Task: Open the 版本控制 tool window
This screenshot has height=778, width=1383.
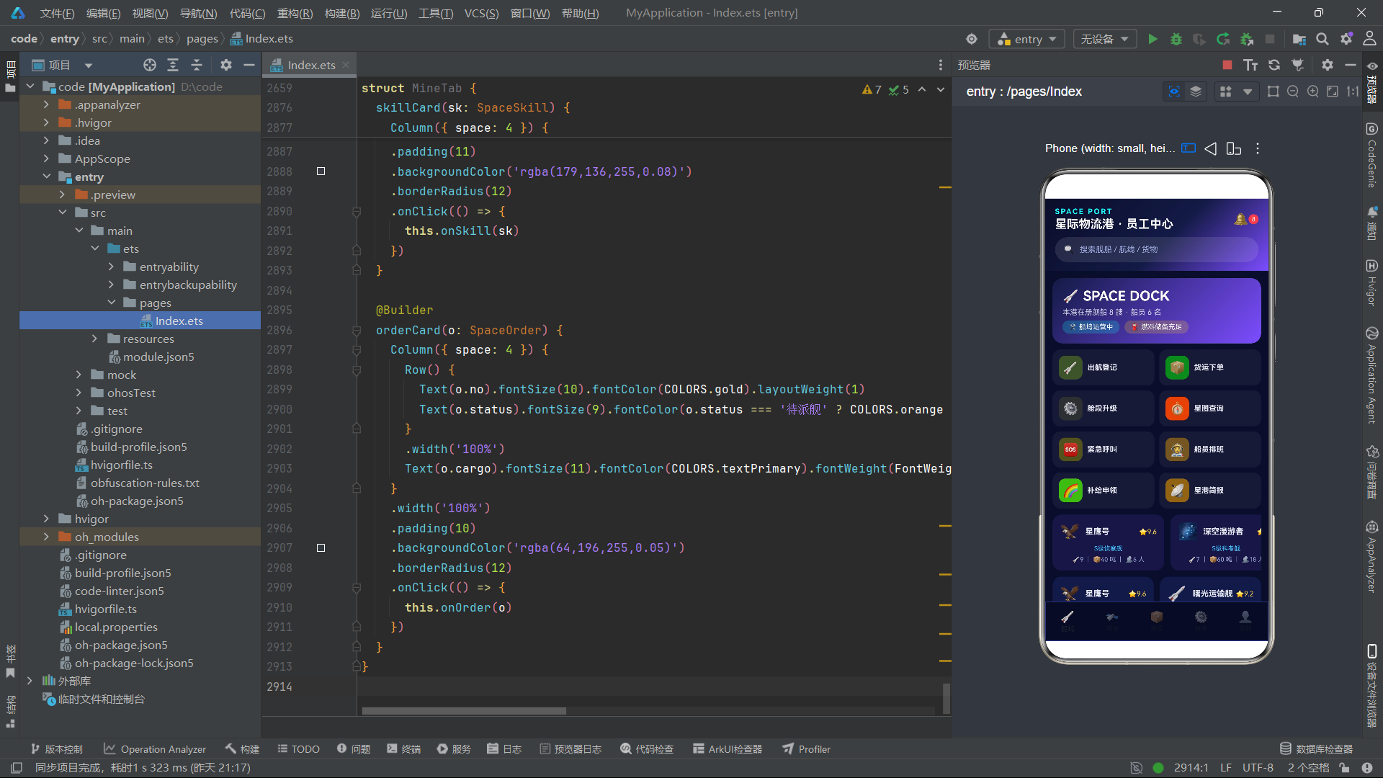Action: click(x=56, y=749)
